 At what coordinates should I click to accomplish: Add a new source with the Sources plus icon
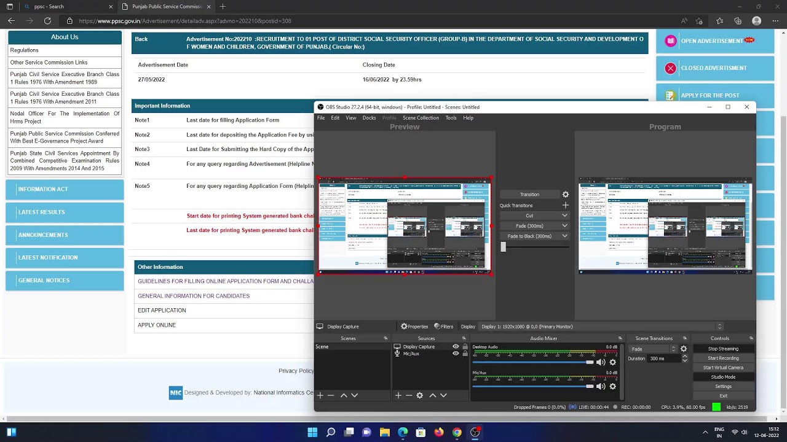coord(398,395)
